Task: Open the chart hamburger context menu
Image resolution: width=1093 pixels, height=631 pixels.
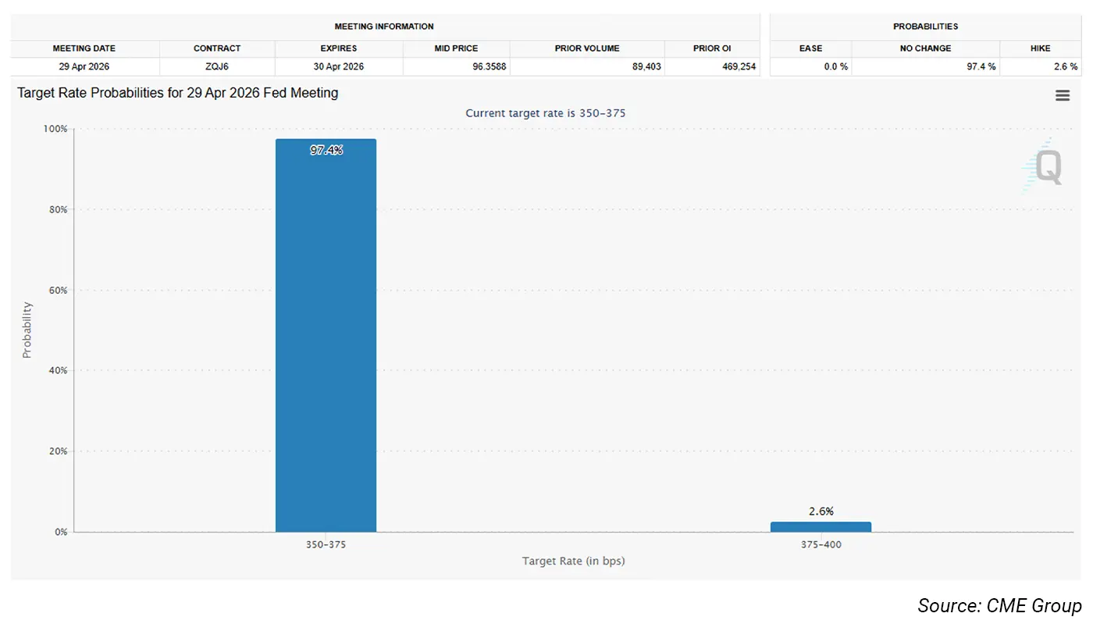Action: [1062, 95]
